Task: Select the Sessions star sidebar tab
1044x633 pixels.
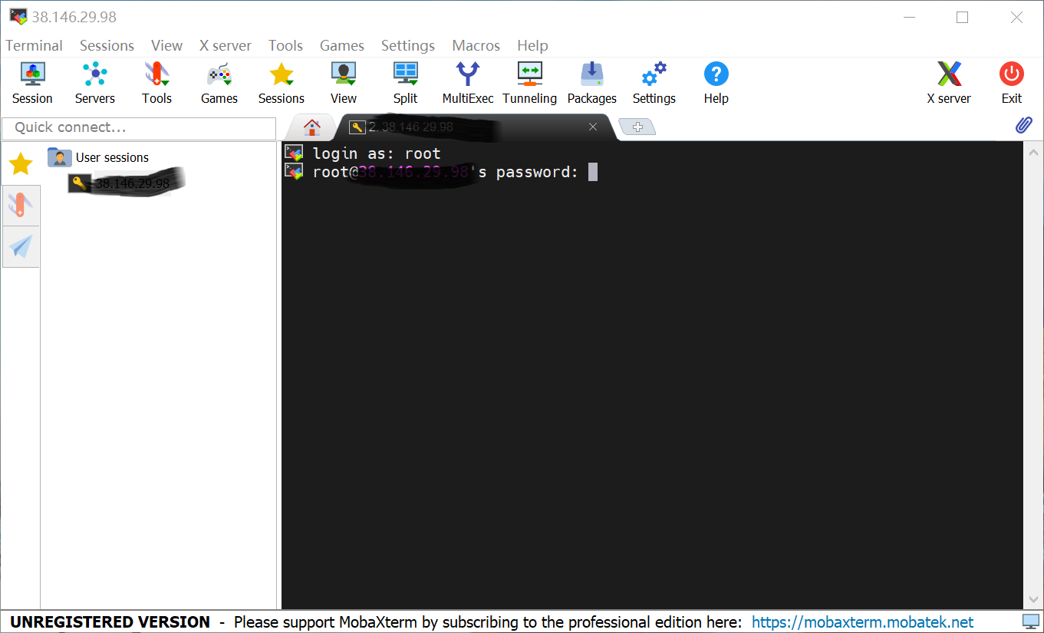Action: coord(21,163)
